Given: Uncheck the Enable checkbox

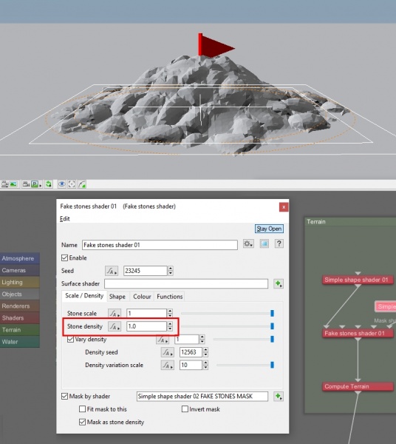Looking at the screenshot, I should pos(64,258).
